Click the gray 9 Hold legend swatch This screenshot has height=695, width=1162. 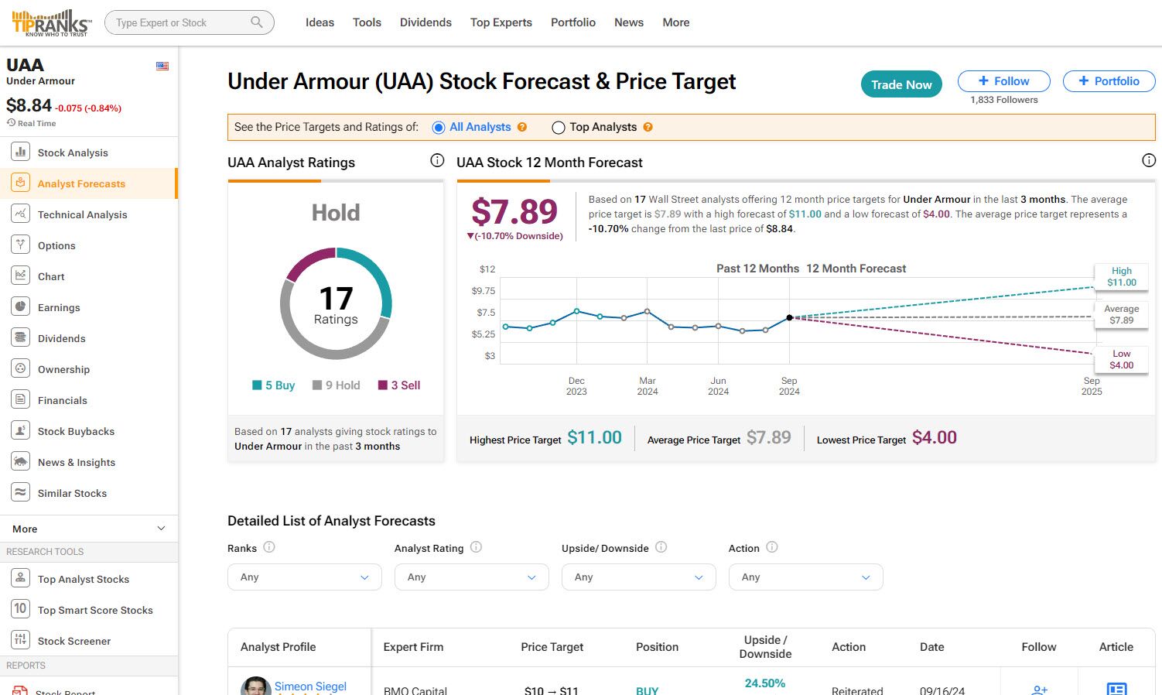[x=317, y=385]
